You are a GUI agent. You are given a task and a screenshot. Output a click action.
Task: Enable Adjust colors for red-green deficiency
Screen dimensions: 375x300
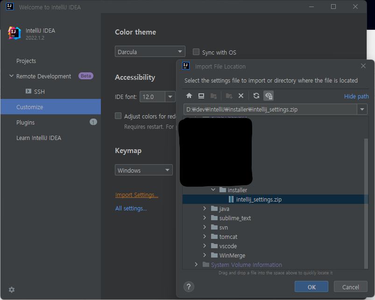coord(118,116)
